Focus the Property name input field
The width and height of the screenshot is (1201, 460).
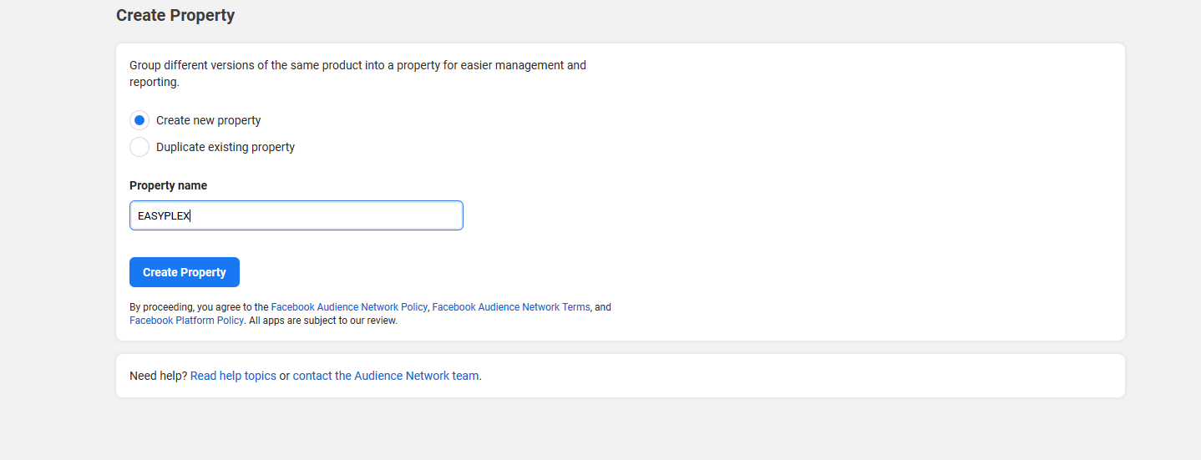(296, 215)
